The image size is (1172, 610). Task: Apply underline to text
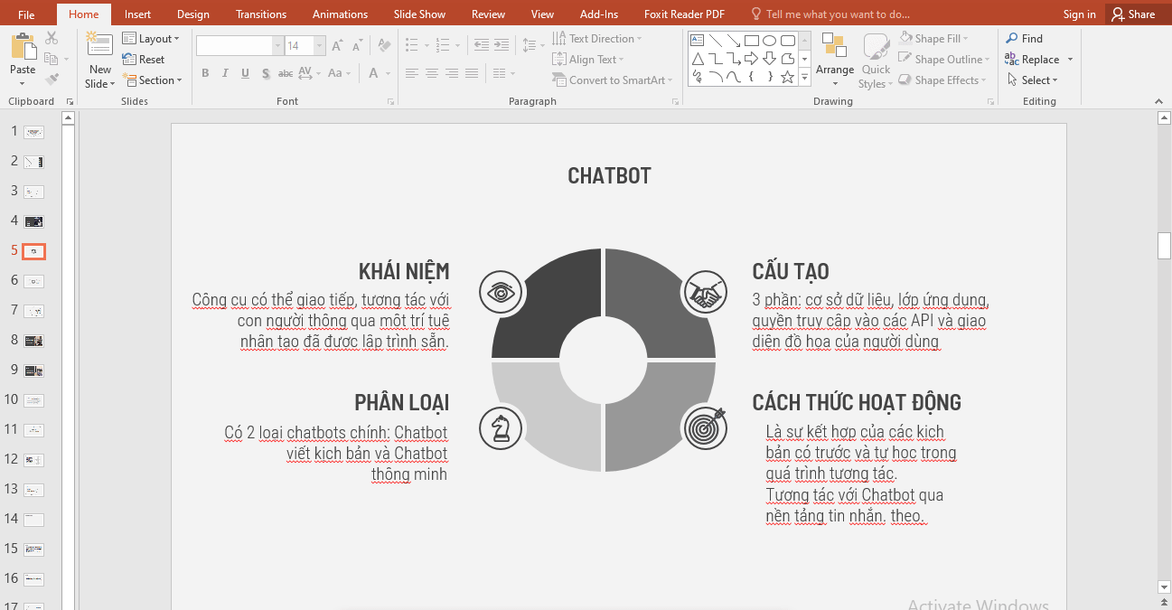tap(245, 73)
